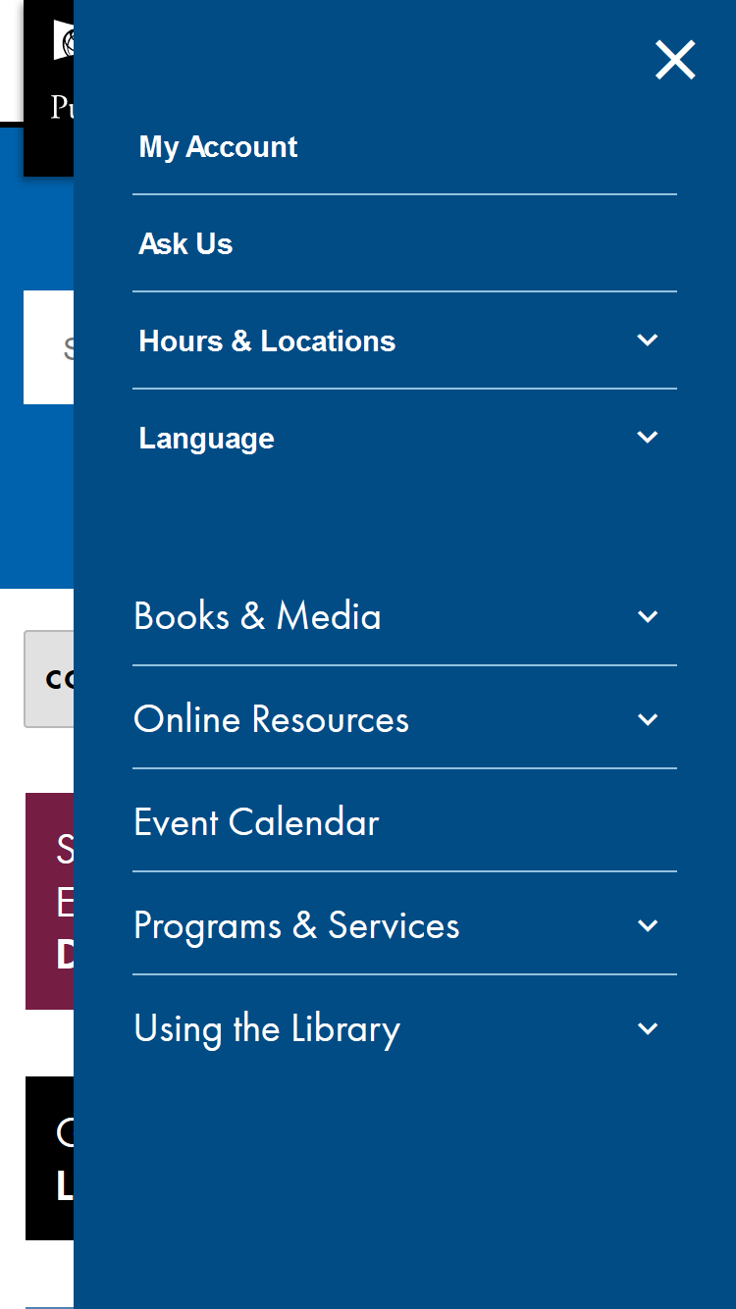Click the black promo tile at left

50,1158
